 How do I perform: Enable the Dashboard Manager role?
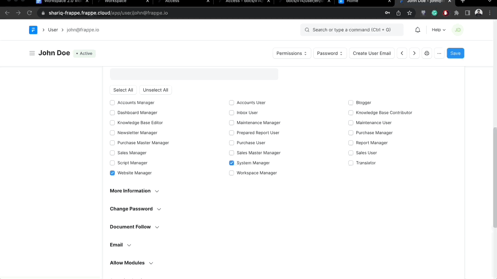click(x=112, y=112)
